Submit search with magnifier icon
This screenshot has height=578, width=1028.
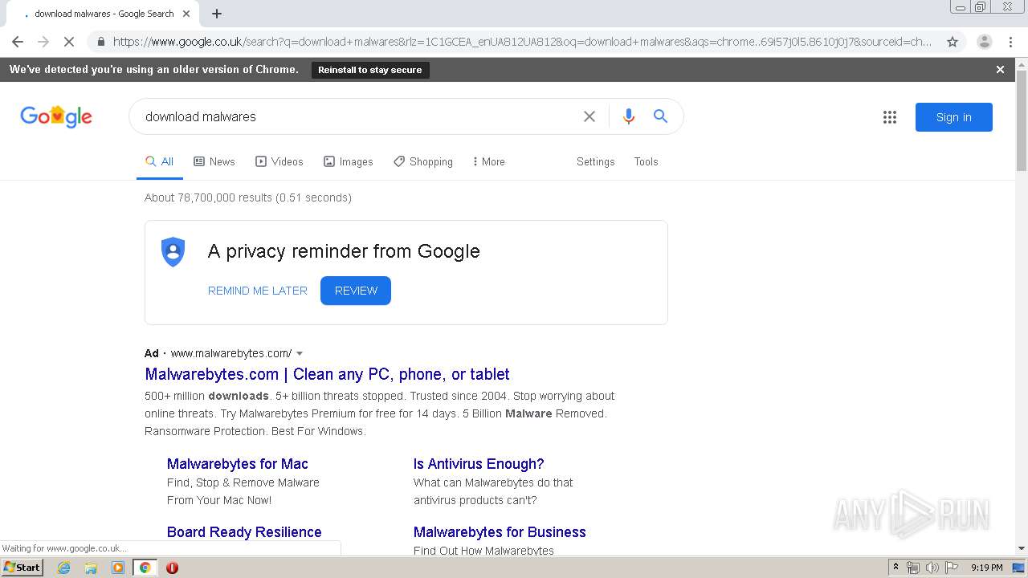(660, 116)
